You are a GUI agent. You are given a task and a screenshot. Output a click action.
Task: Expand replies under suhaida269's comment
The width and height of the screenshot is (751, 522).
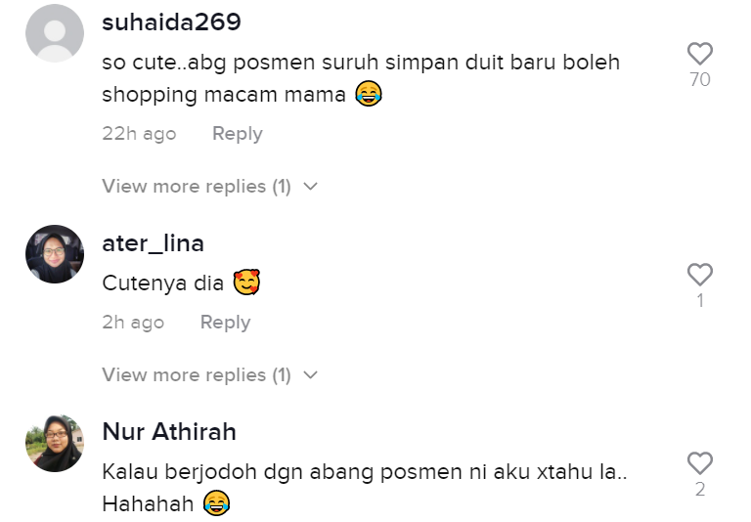210,187
